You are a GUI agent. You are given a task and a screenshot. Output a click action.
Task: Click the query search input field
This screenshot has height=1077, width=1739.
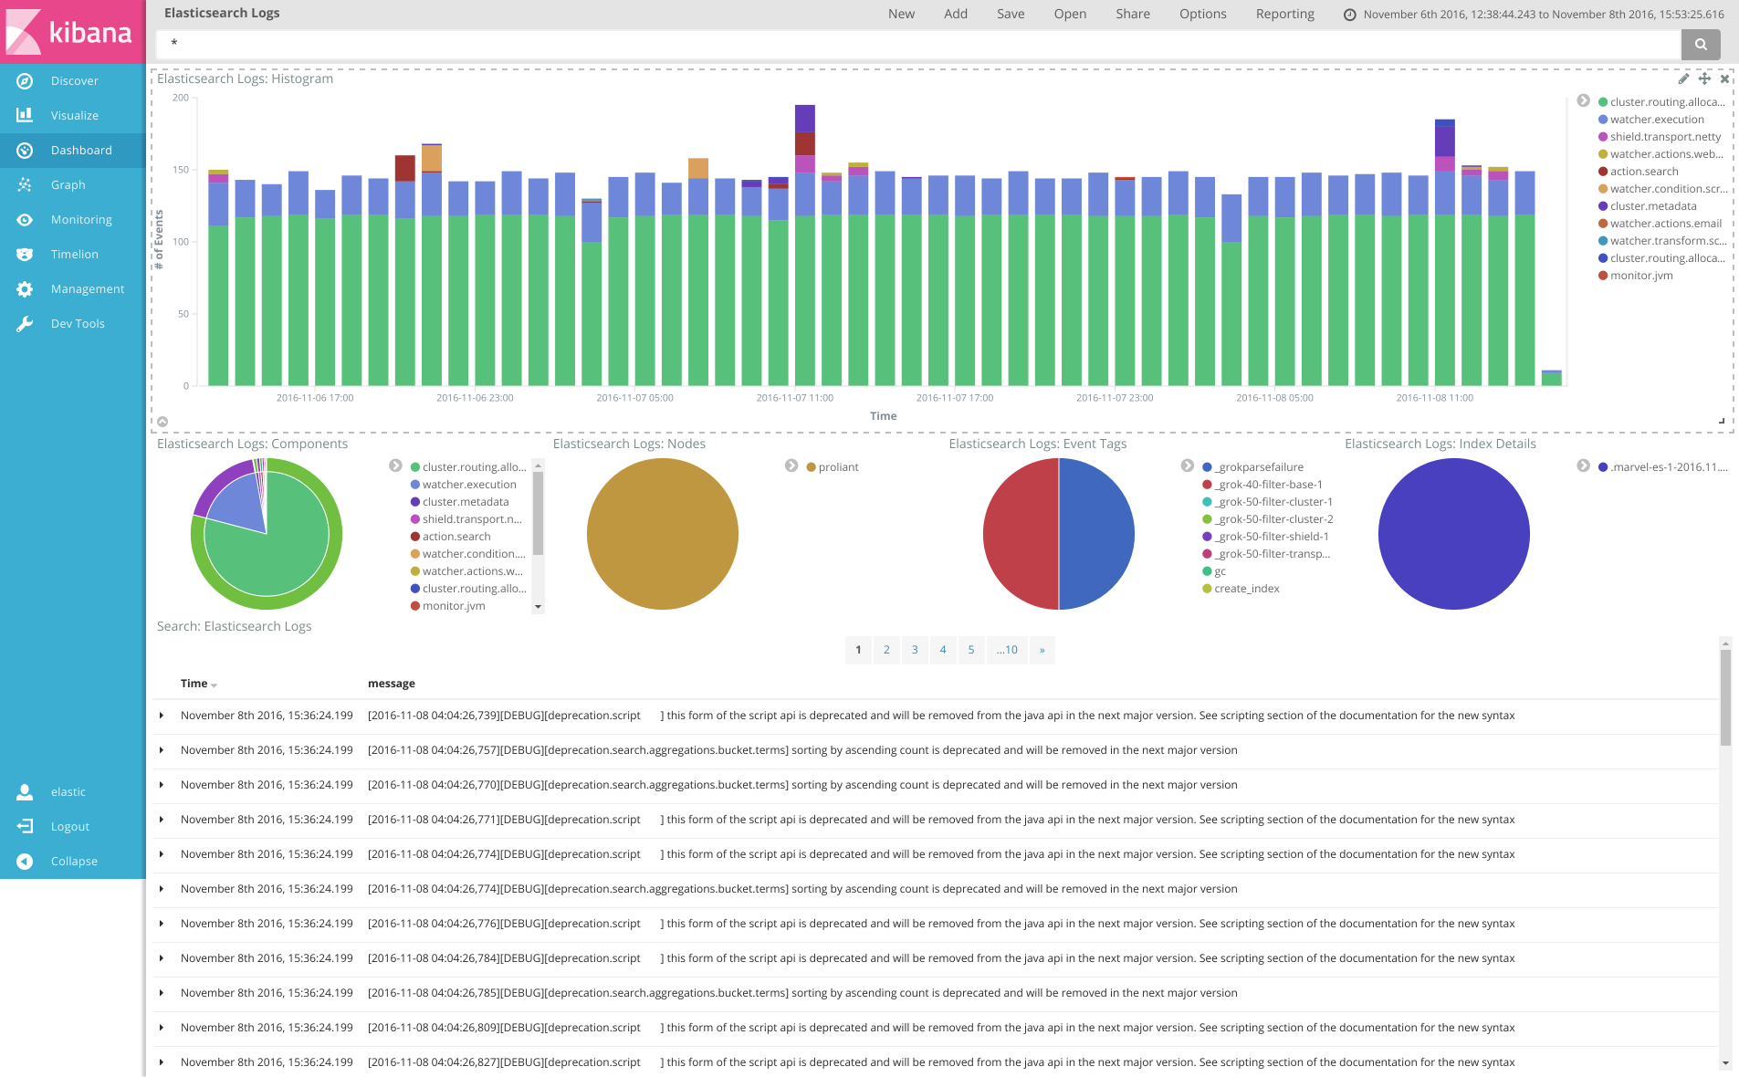click(917, 44)
